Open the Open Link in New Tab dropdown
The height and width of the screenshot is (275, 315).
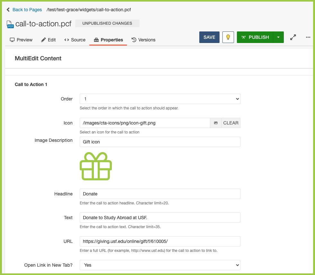coord(160,265)
